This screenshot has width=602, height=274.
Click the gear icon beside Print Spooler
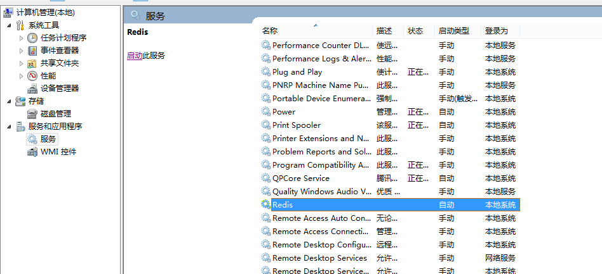(265, 125)
